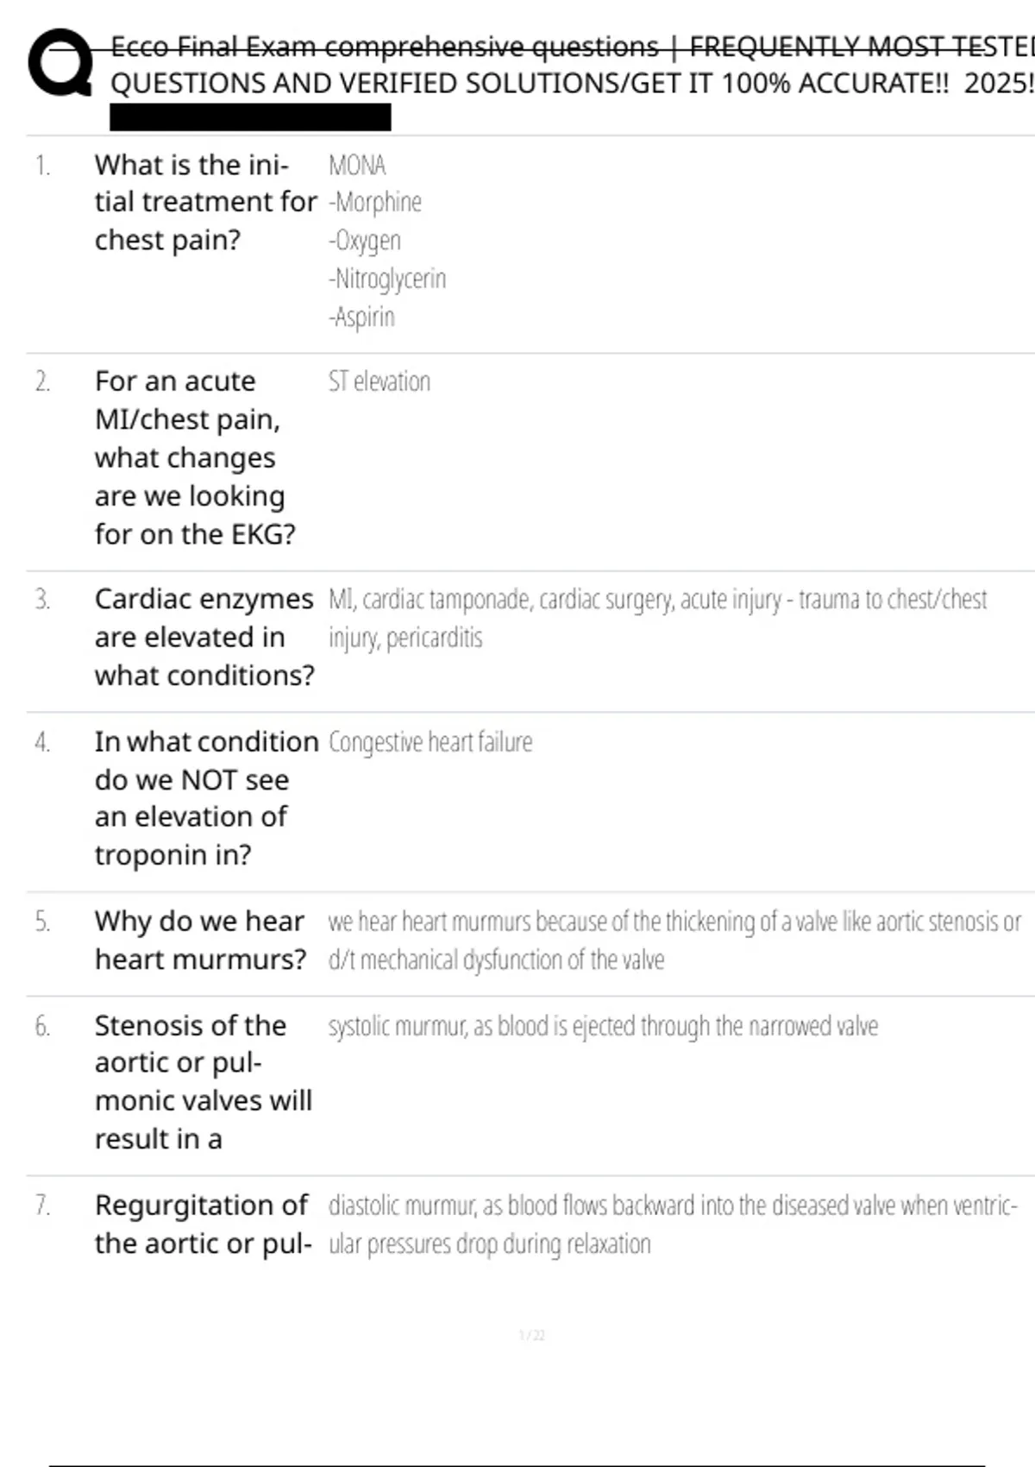
Task: Click the -Aspirin answer line
Action: coord(361,317)
